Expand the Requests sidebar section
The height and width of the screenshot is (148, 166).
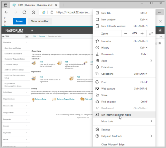[x=16, y=119]
